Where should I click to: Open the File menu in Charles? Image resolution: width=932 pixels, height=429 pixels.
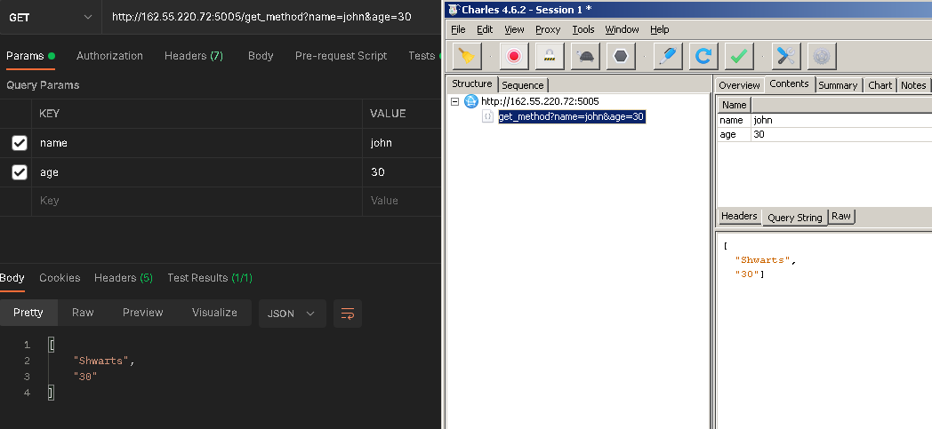[458, 29]
